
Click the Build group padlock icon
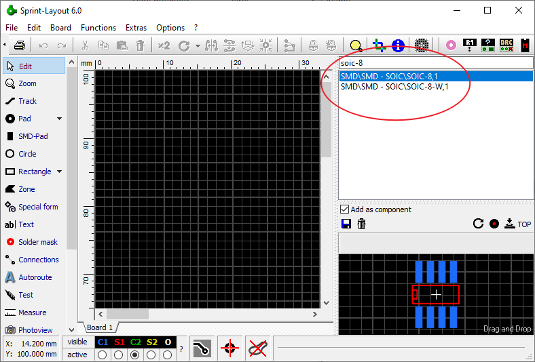[x=313, y=45]
